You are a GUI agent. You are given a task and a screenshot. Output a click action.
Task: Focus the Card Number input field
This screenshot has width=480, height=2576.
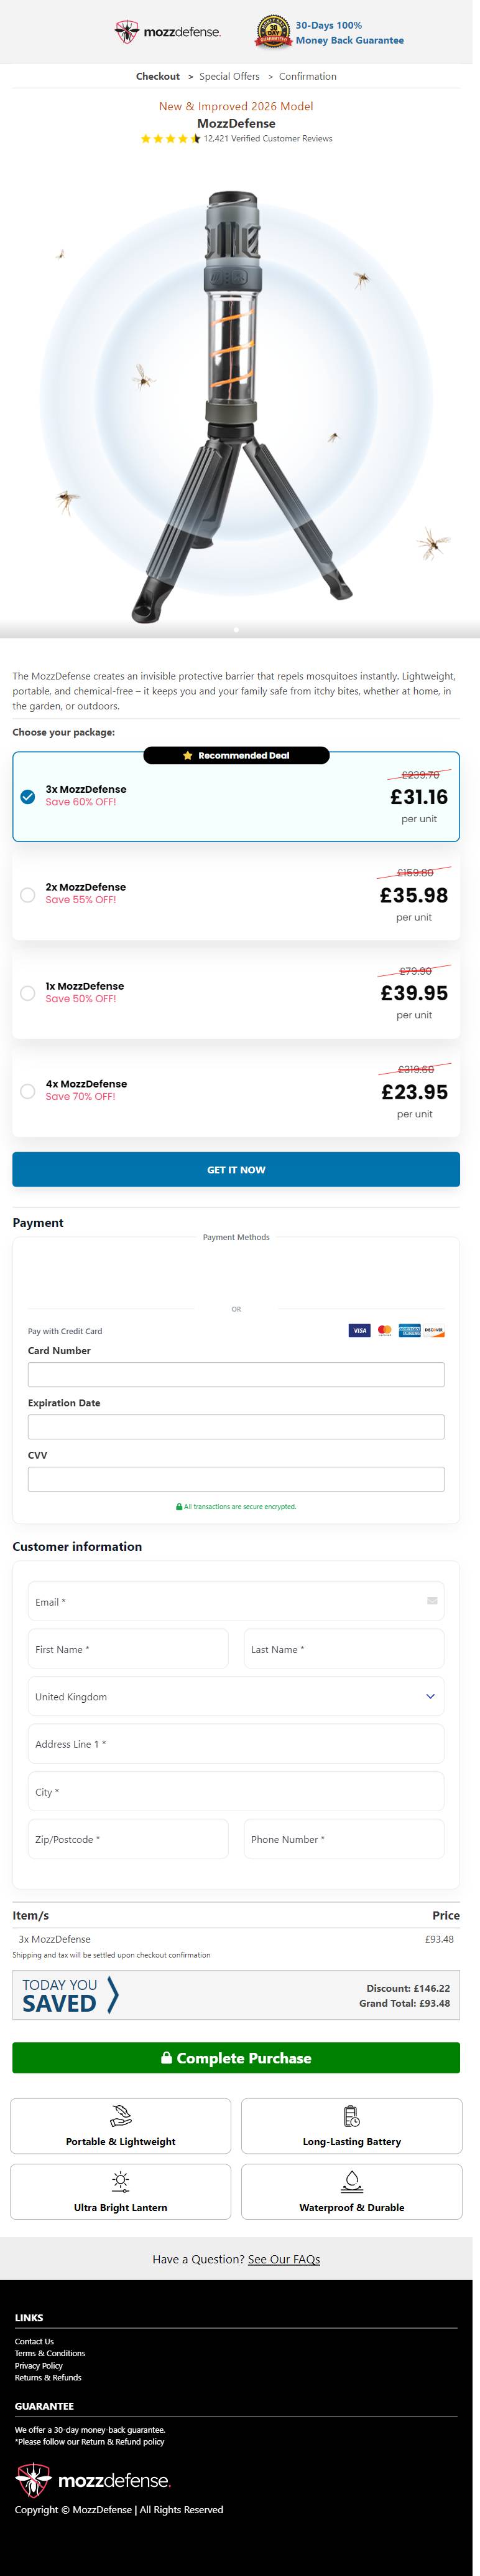coord(236,1374)
